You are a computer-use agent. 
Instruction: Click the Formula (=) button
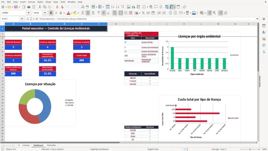pyautogui.click(x=37, y=19)
